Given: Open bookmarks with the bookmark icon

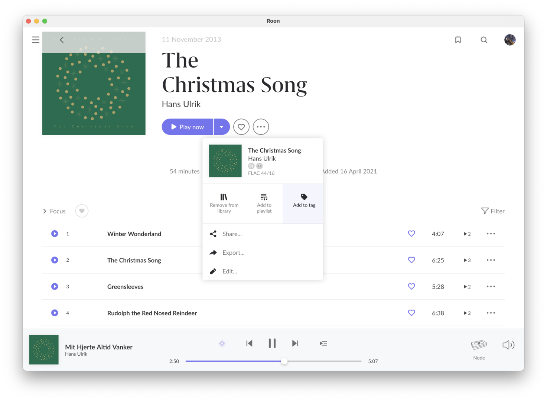Looking at the screenshot, I should pos(458,40).
